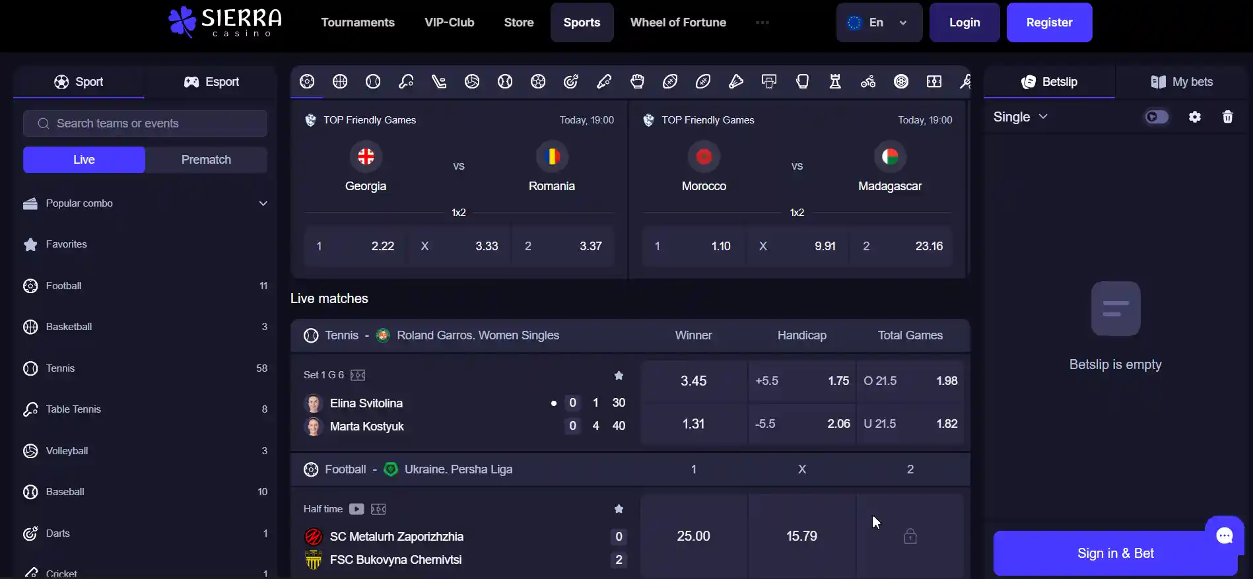Open Ukraine. Persha Liga league
The width and height of the screenshot is (1253, 579).
pos(458,469)
